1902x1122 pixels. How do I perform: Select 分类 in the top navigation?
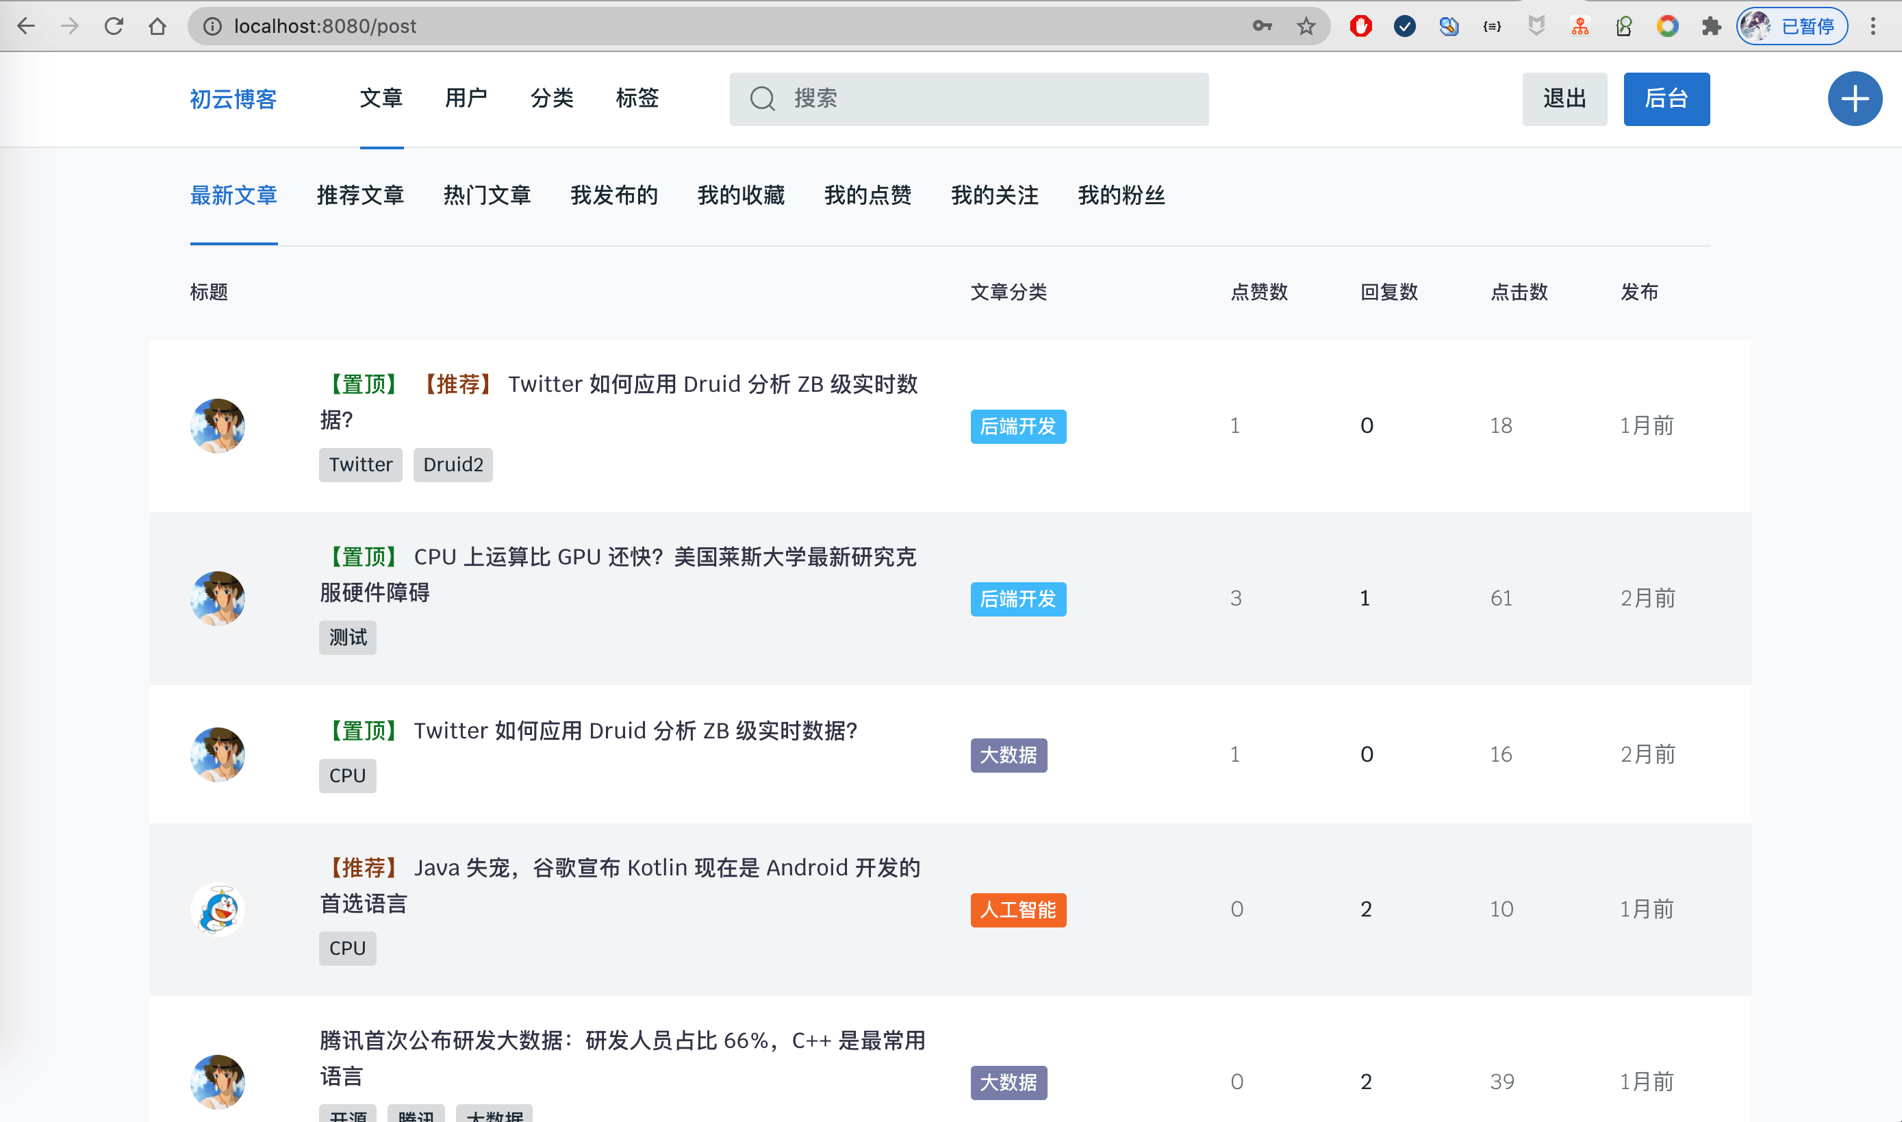pyautogui.click(x=552, y=98)
